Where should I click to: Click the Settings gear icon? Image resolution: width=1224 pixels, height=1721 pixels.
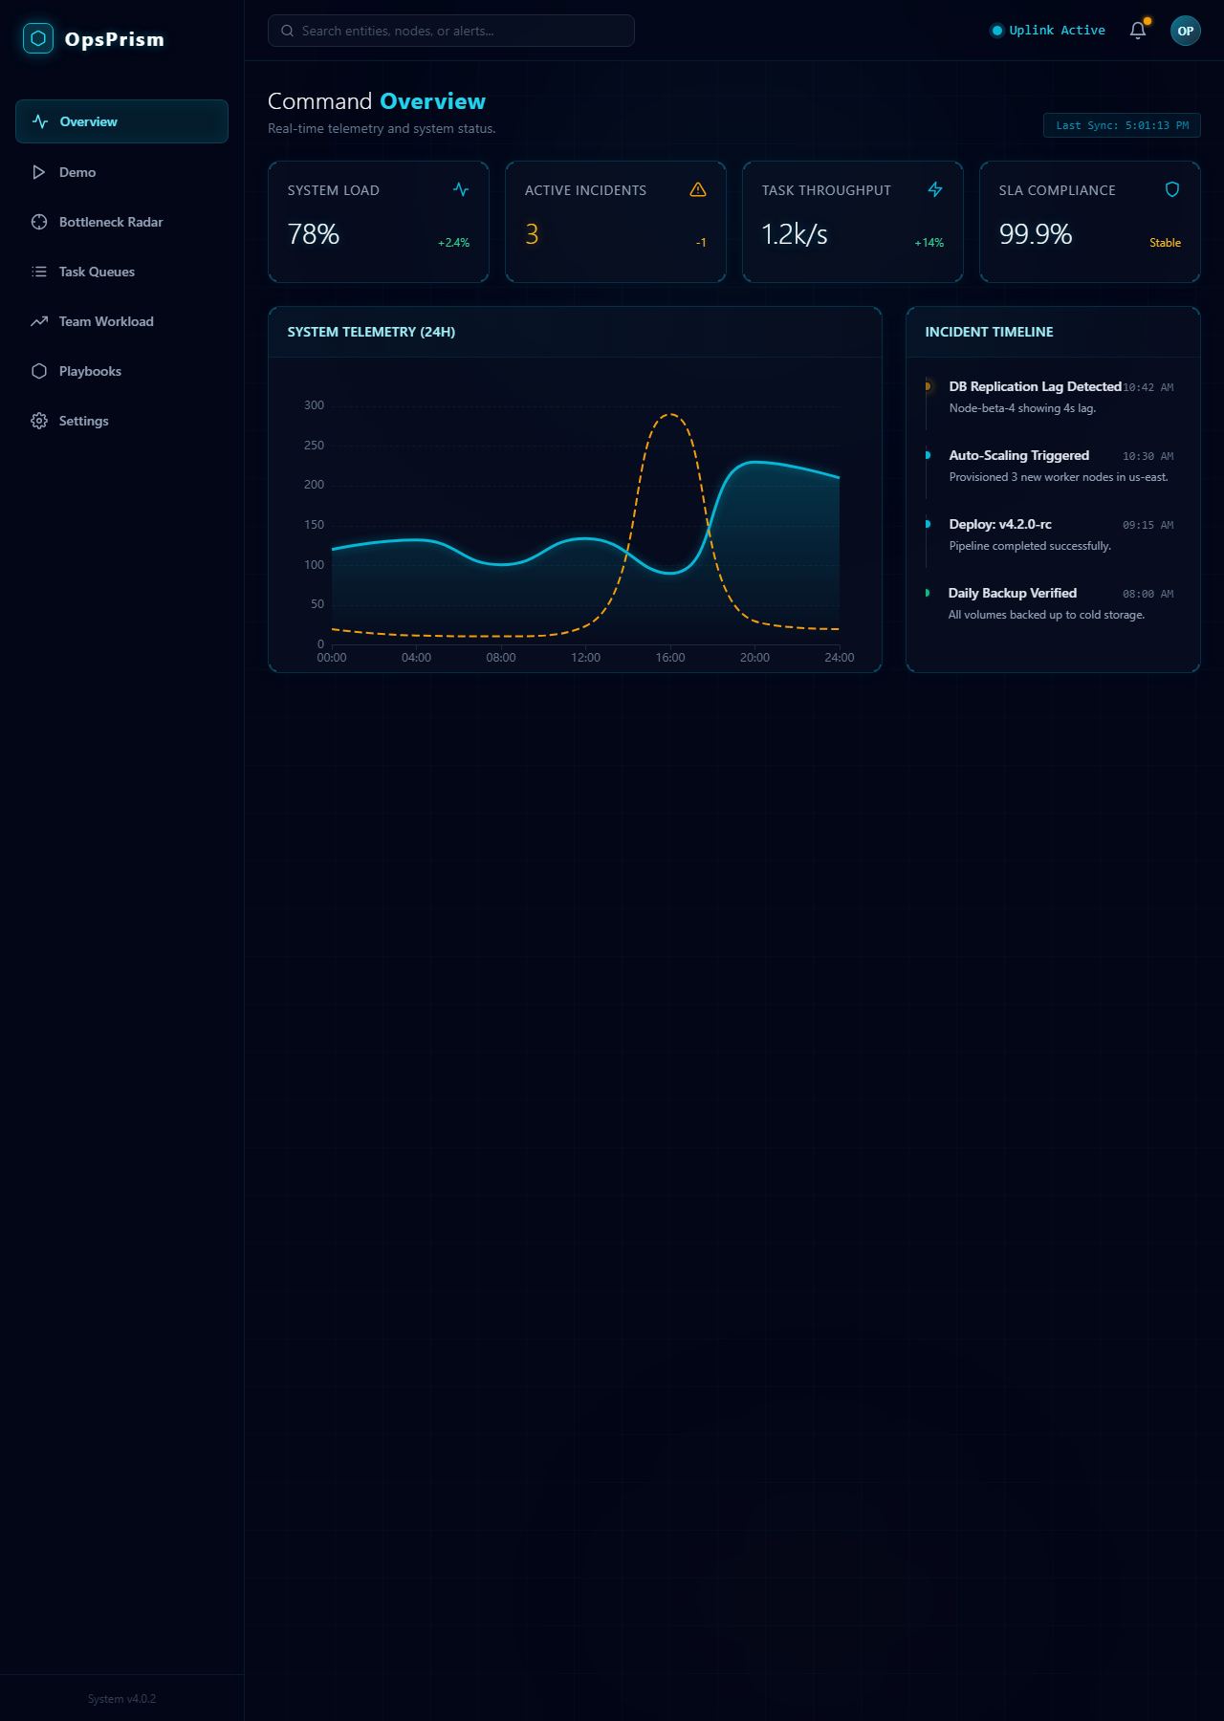39,421
